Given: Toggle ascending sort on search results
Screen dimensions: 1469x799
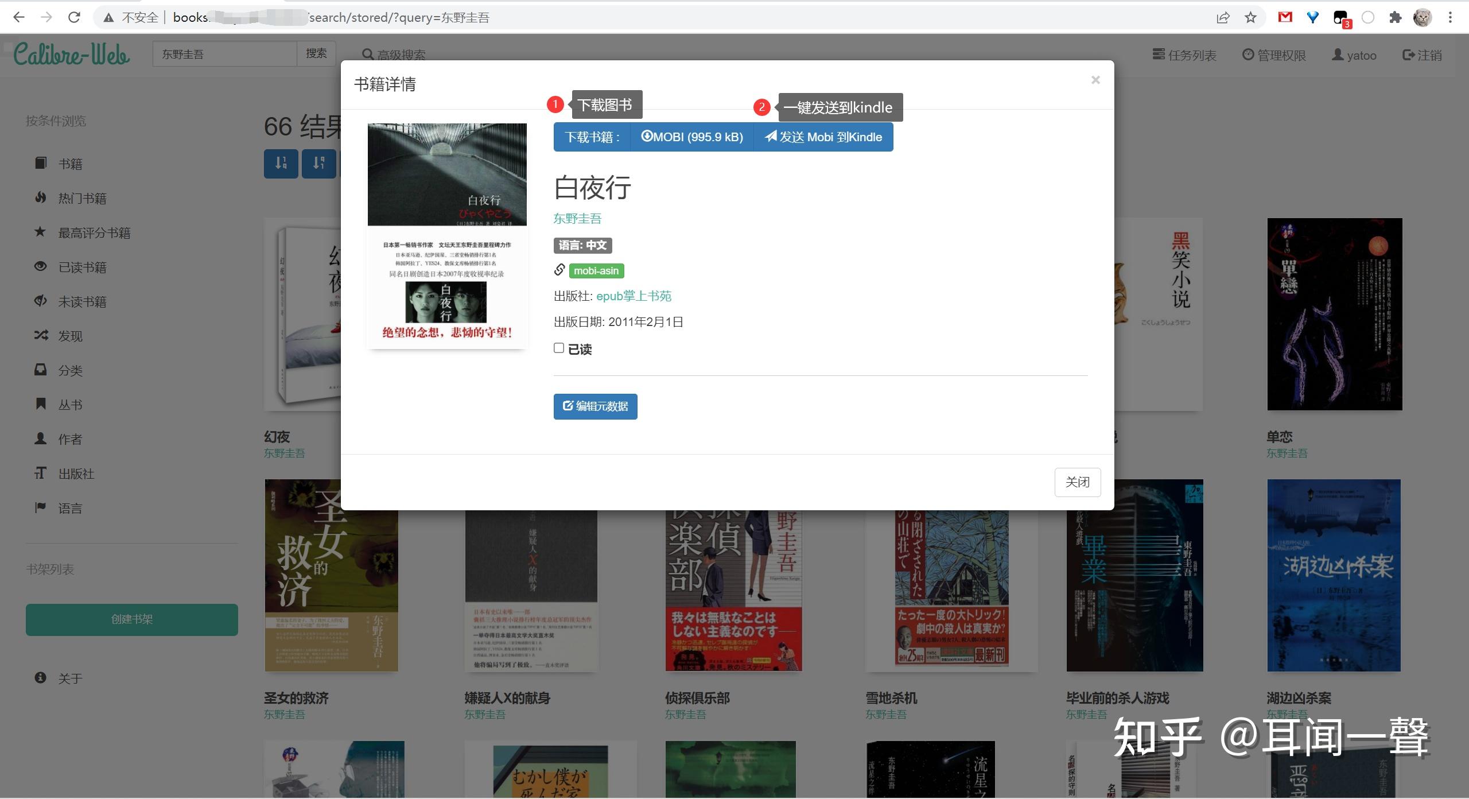Looking at the screenshot, I should [x=281, y=164].
